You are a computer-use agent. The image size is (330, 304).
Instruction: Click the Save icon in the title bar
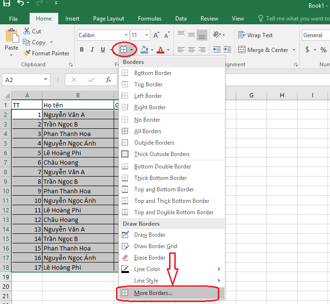coord(7,2)
